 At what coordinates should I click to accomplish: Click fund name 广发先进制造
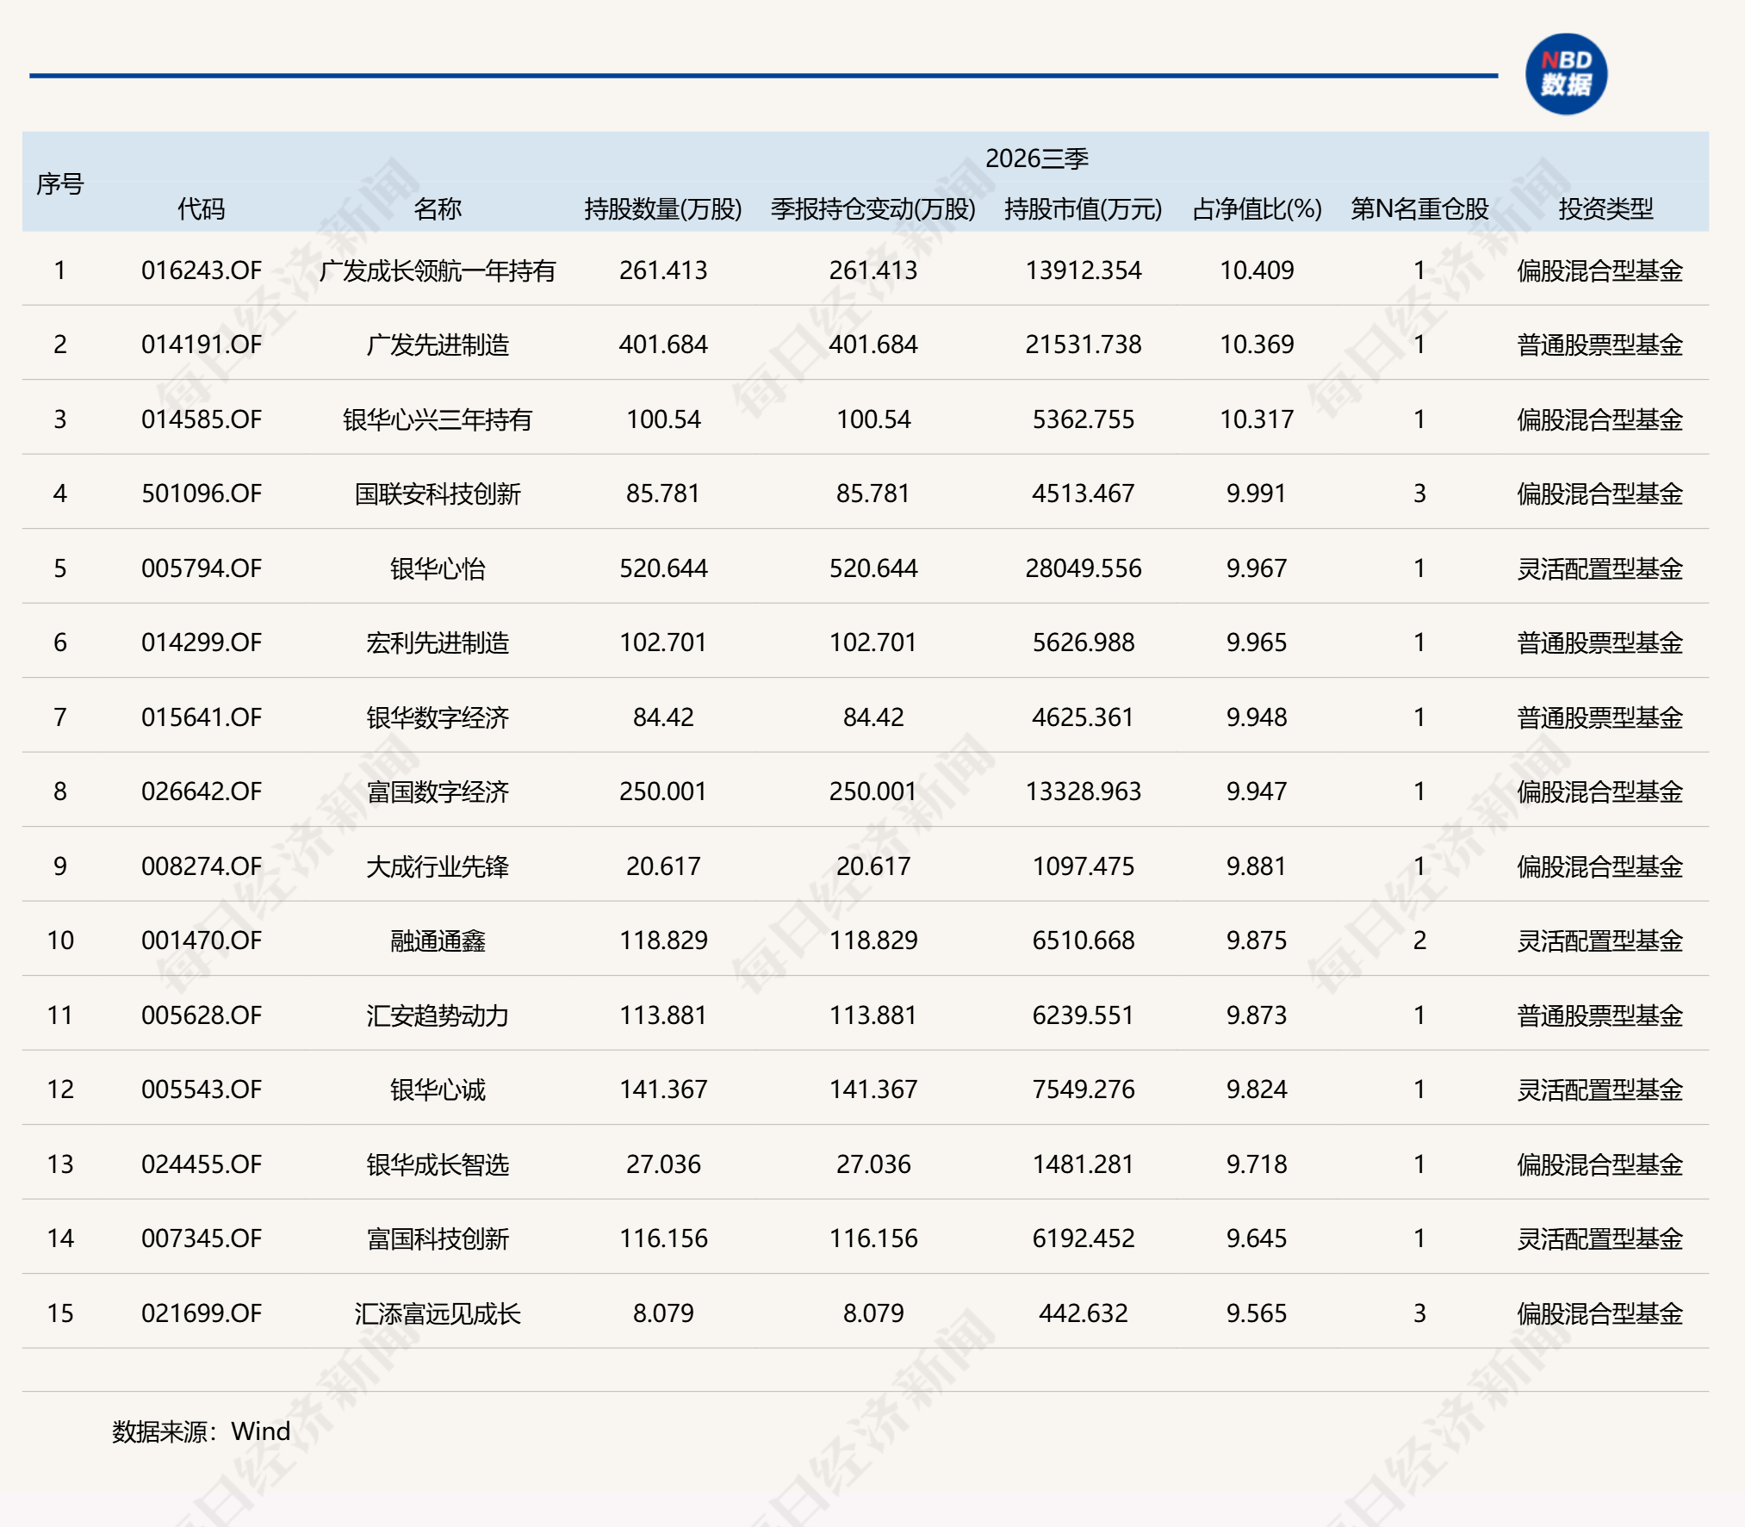[x=438, y=345]
